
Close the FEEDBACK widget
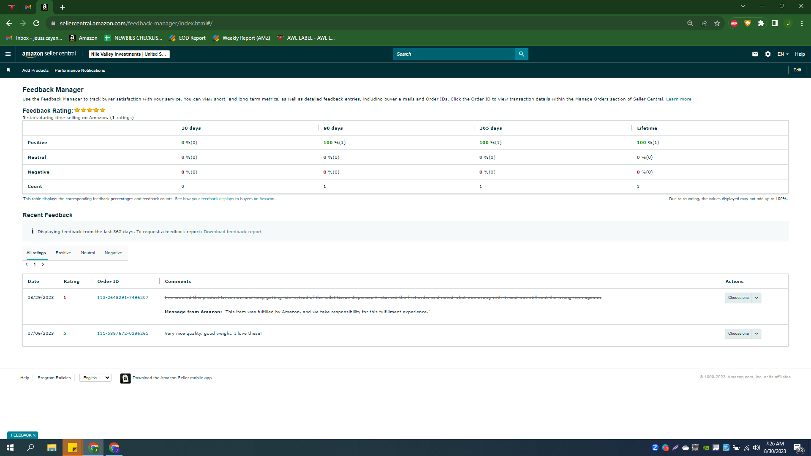tap(34, 435)
